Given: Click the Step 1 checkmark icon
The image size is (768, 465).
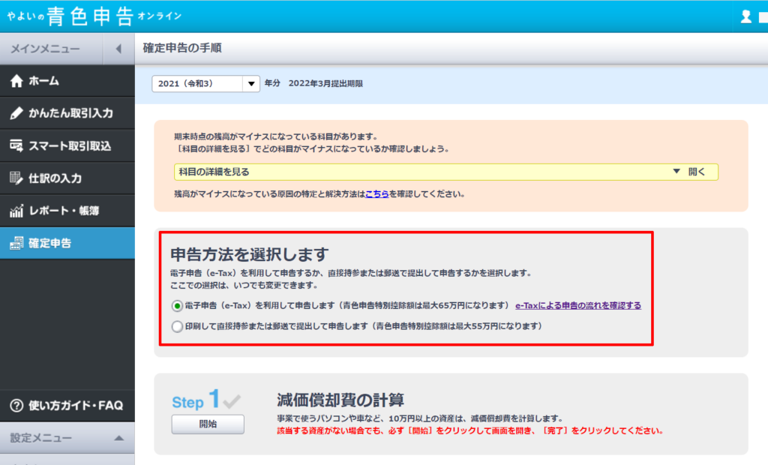Looking at the screenshot, I should click(232, 401).
